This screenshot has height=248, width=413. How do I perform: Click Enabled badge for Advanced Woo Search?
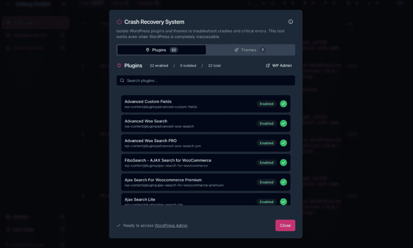tap(267, 123)
